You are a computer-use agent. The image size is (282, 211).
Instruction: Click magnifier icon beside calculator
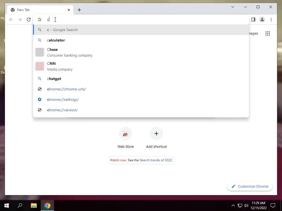pyautogui.click(x=40, y=40)
